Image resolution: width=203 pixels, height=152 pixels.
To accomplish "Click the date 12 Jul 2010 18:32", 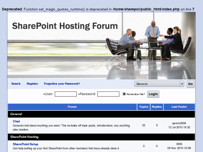I will [x=179, y=127].
